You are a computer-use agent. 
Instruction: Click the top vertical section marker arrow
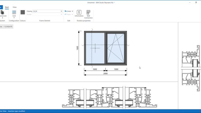click(92, 30)
